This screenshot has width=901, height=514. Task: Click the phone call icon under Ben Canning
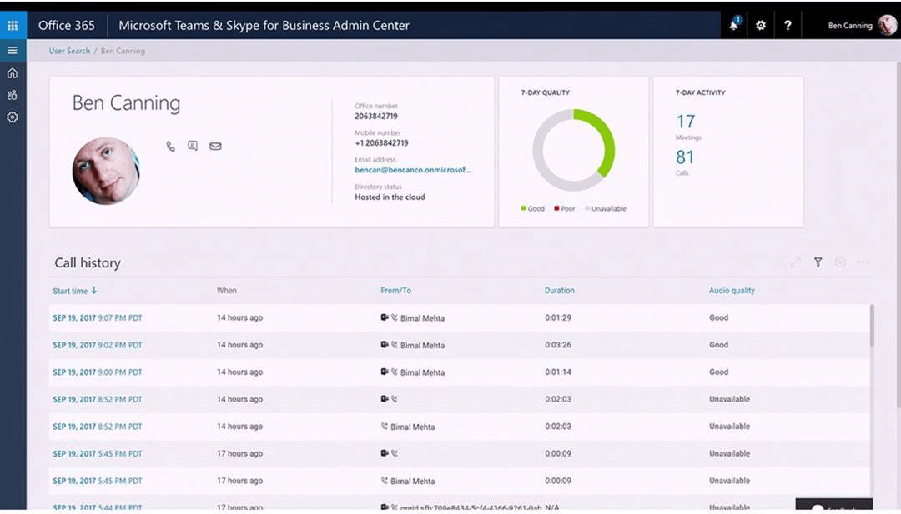(x=170, y=147)
